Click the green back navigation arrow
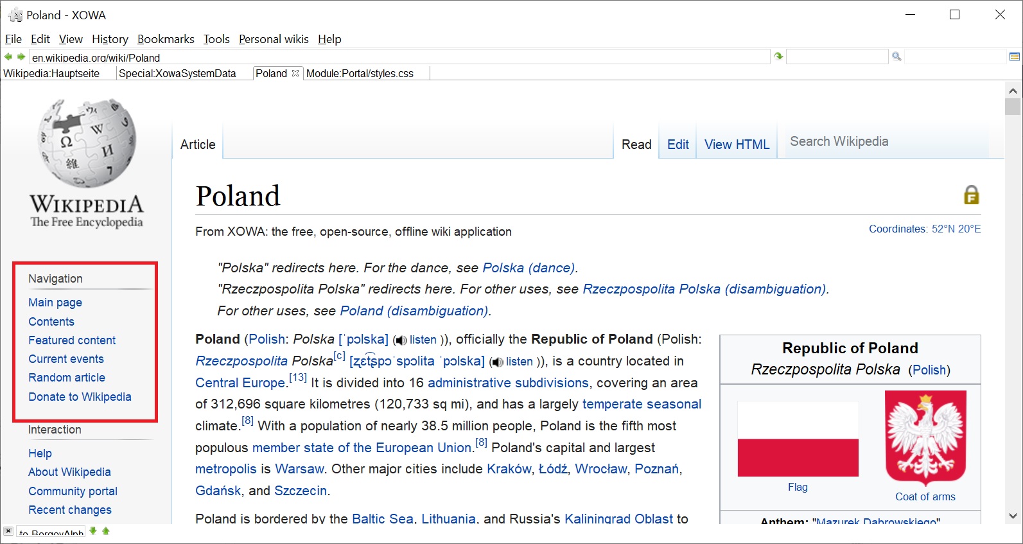The height and width of the screenshot is (544, 1023). tap(8, 57)
